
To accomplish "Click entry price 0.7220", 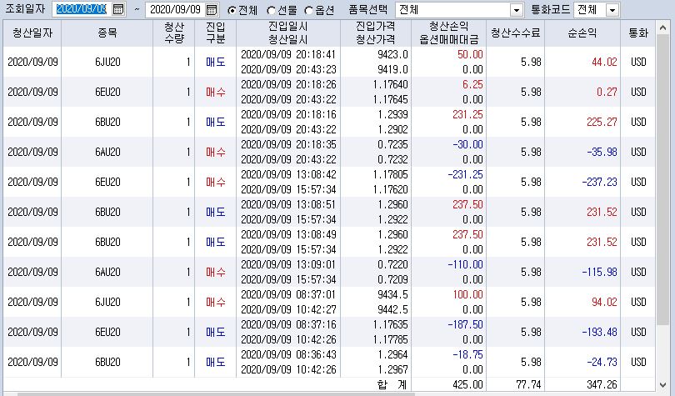I will pos(392,265).
